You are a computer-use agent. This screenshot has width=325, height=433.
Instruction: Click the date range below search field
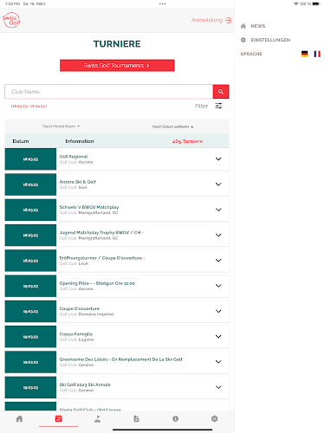coord(29,106)
